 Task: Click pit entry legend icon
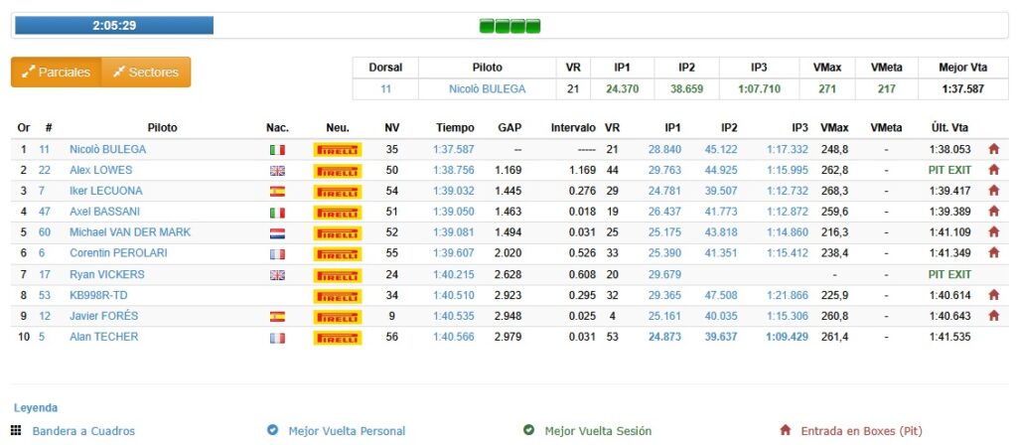pos(785,431)
